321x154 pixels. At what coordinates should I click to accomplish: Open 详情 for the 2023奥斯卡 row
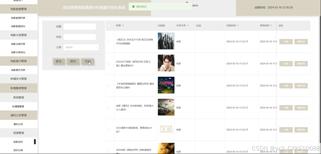tap(286, 130)
